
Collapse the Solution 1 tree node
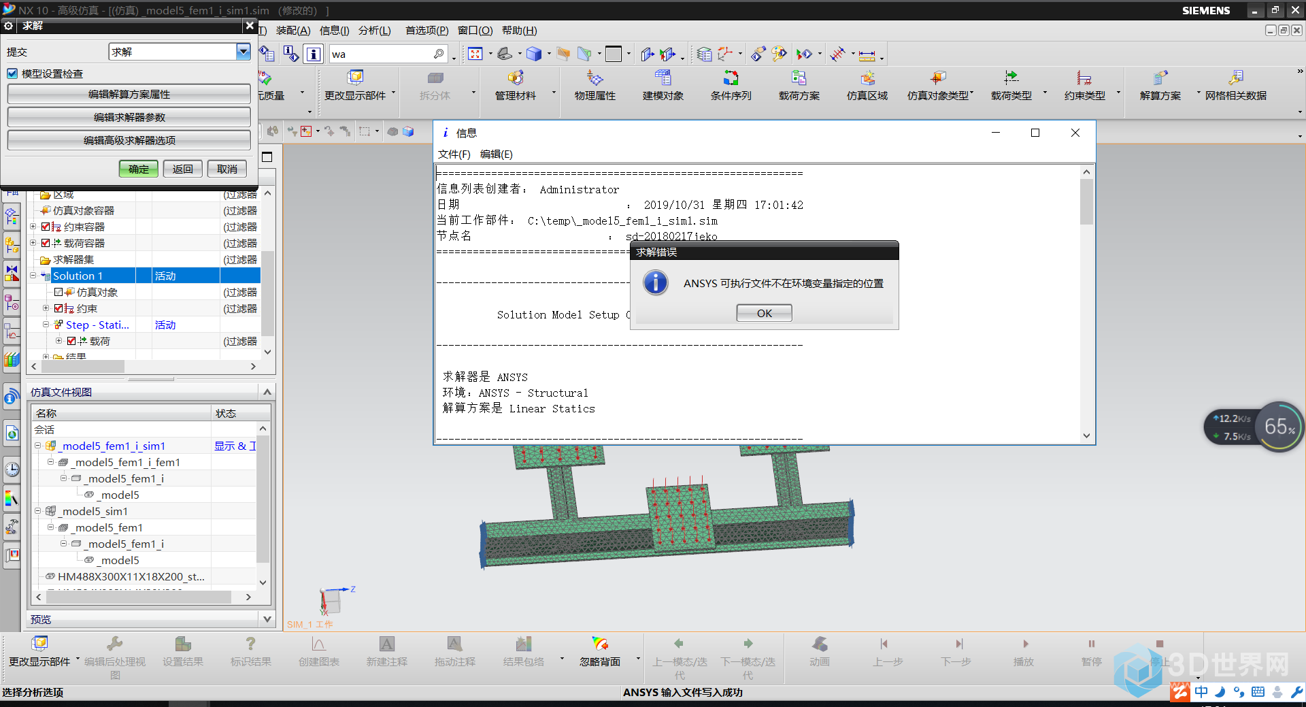(33, 276)
